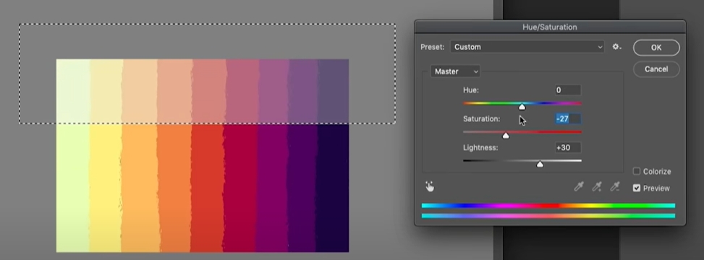Click the orange stripe in the lower canvas

click(x=174, y=188)
